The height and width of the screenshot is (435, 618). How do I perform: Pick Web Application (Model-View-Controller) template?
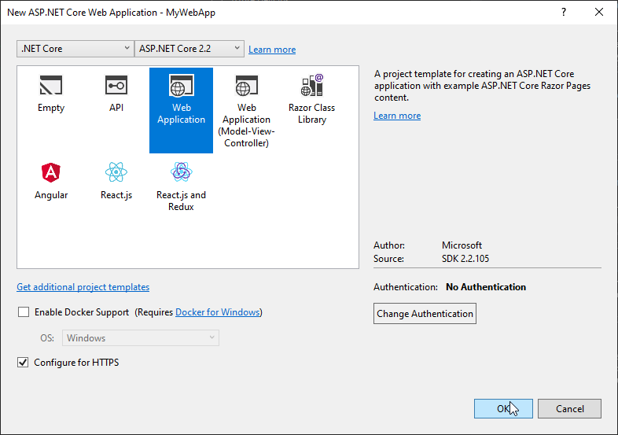point(246,87)
